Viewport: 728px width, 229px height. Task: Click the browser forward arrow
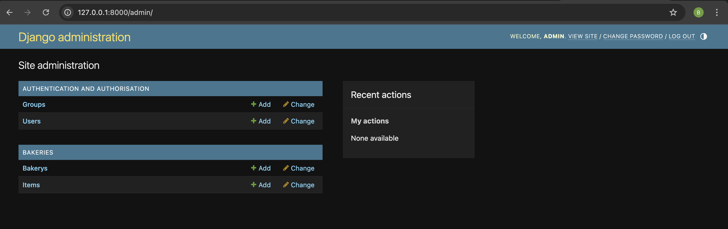[x=27, y=12]
